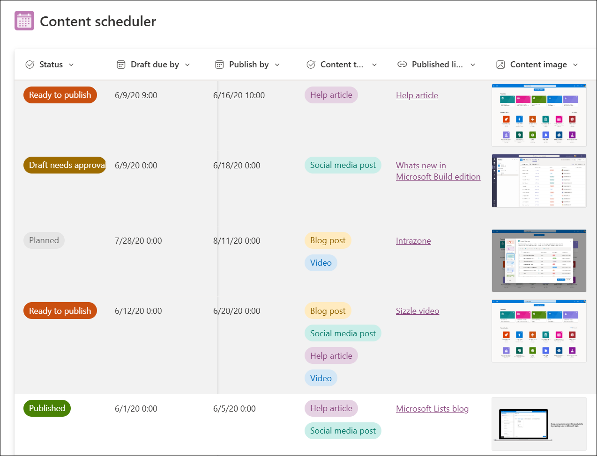Click the Content scheduler calendar app icon
This screenshot has width=597, height=456.
point(24,20)
